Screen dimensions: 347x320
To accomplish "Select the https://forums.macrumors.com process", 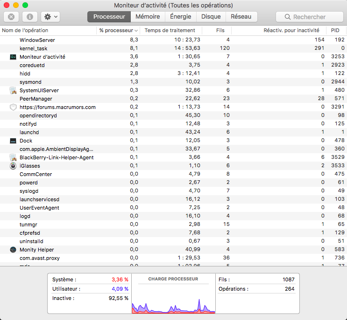I will [174, 107].
